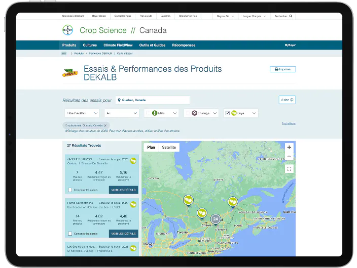
Task: Click the soya map marker north of Ottawa
Action: 202,213
